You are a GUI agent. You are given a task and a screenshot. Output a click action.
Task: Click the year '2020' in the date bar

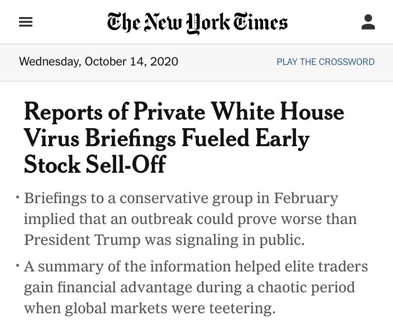164,62
